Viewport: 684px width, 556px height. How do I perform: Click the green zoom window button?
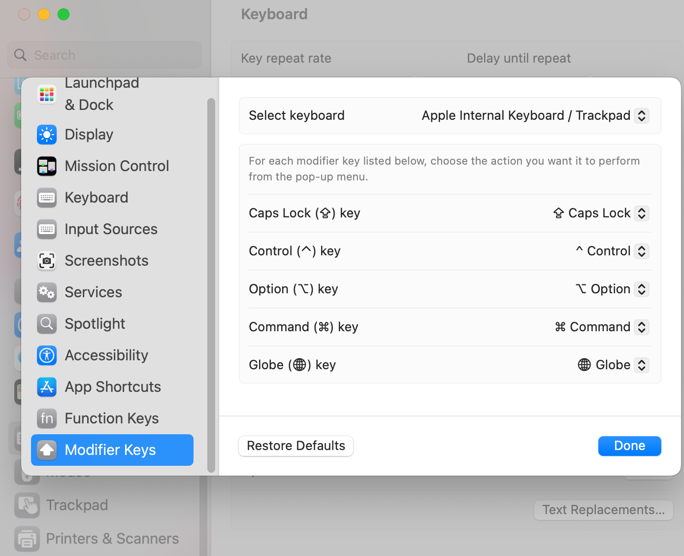64,14
